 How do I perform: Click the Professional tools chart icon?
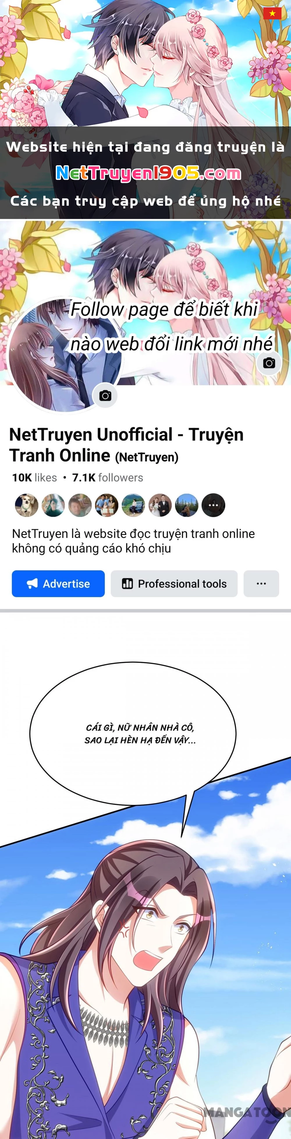[127, 584]
